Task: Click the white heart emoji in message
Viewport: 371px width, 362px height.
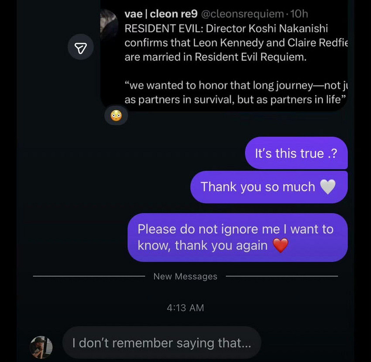Action: [328, 187]
